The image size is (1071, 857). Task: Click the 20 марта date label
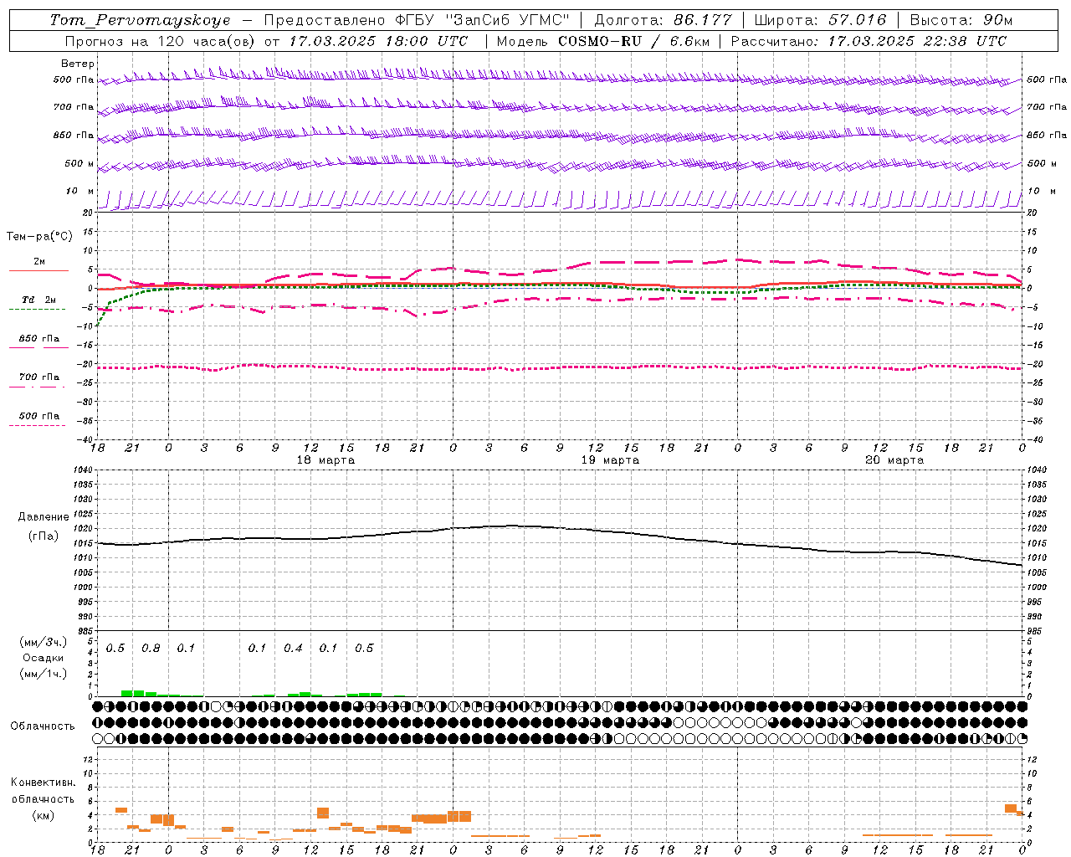tap(894, 460)
